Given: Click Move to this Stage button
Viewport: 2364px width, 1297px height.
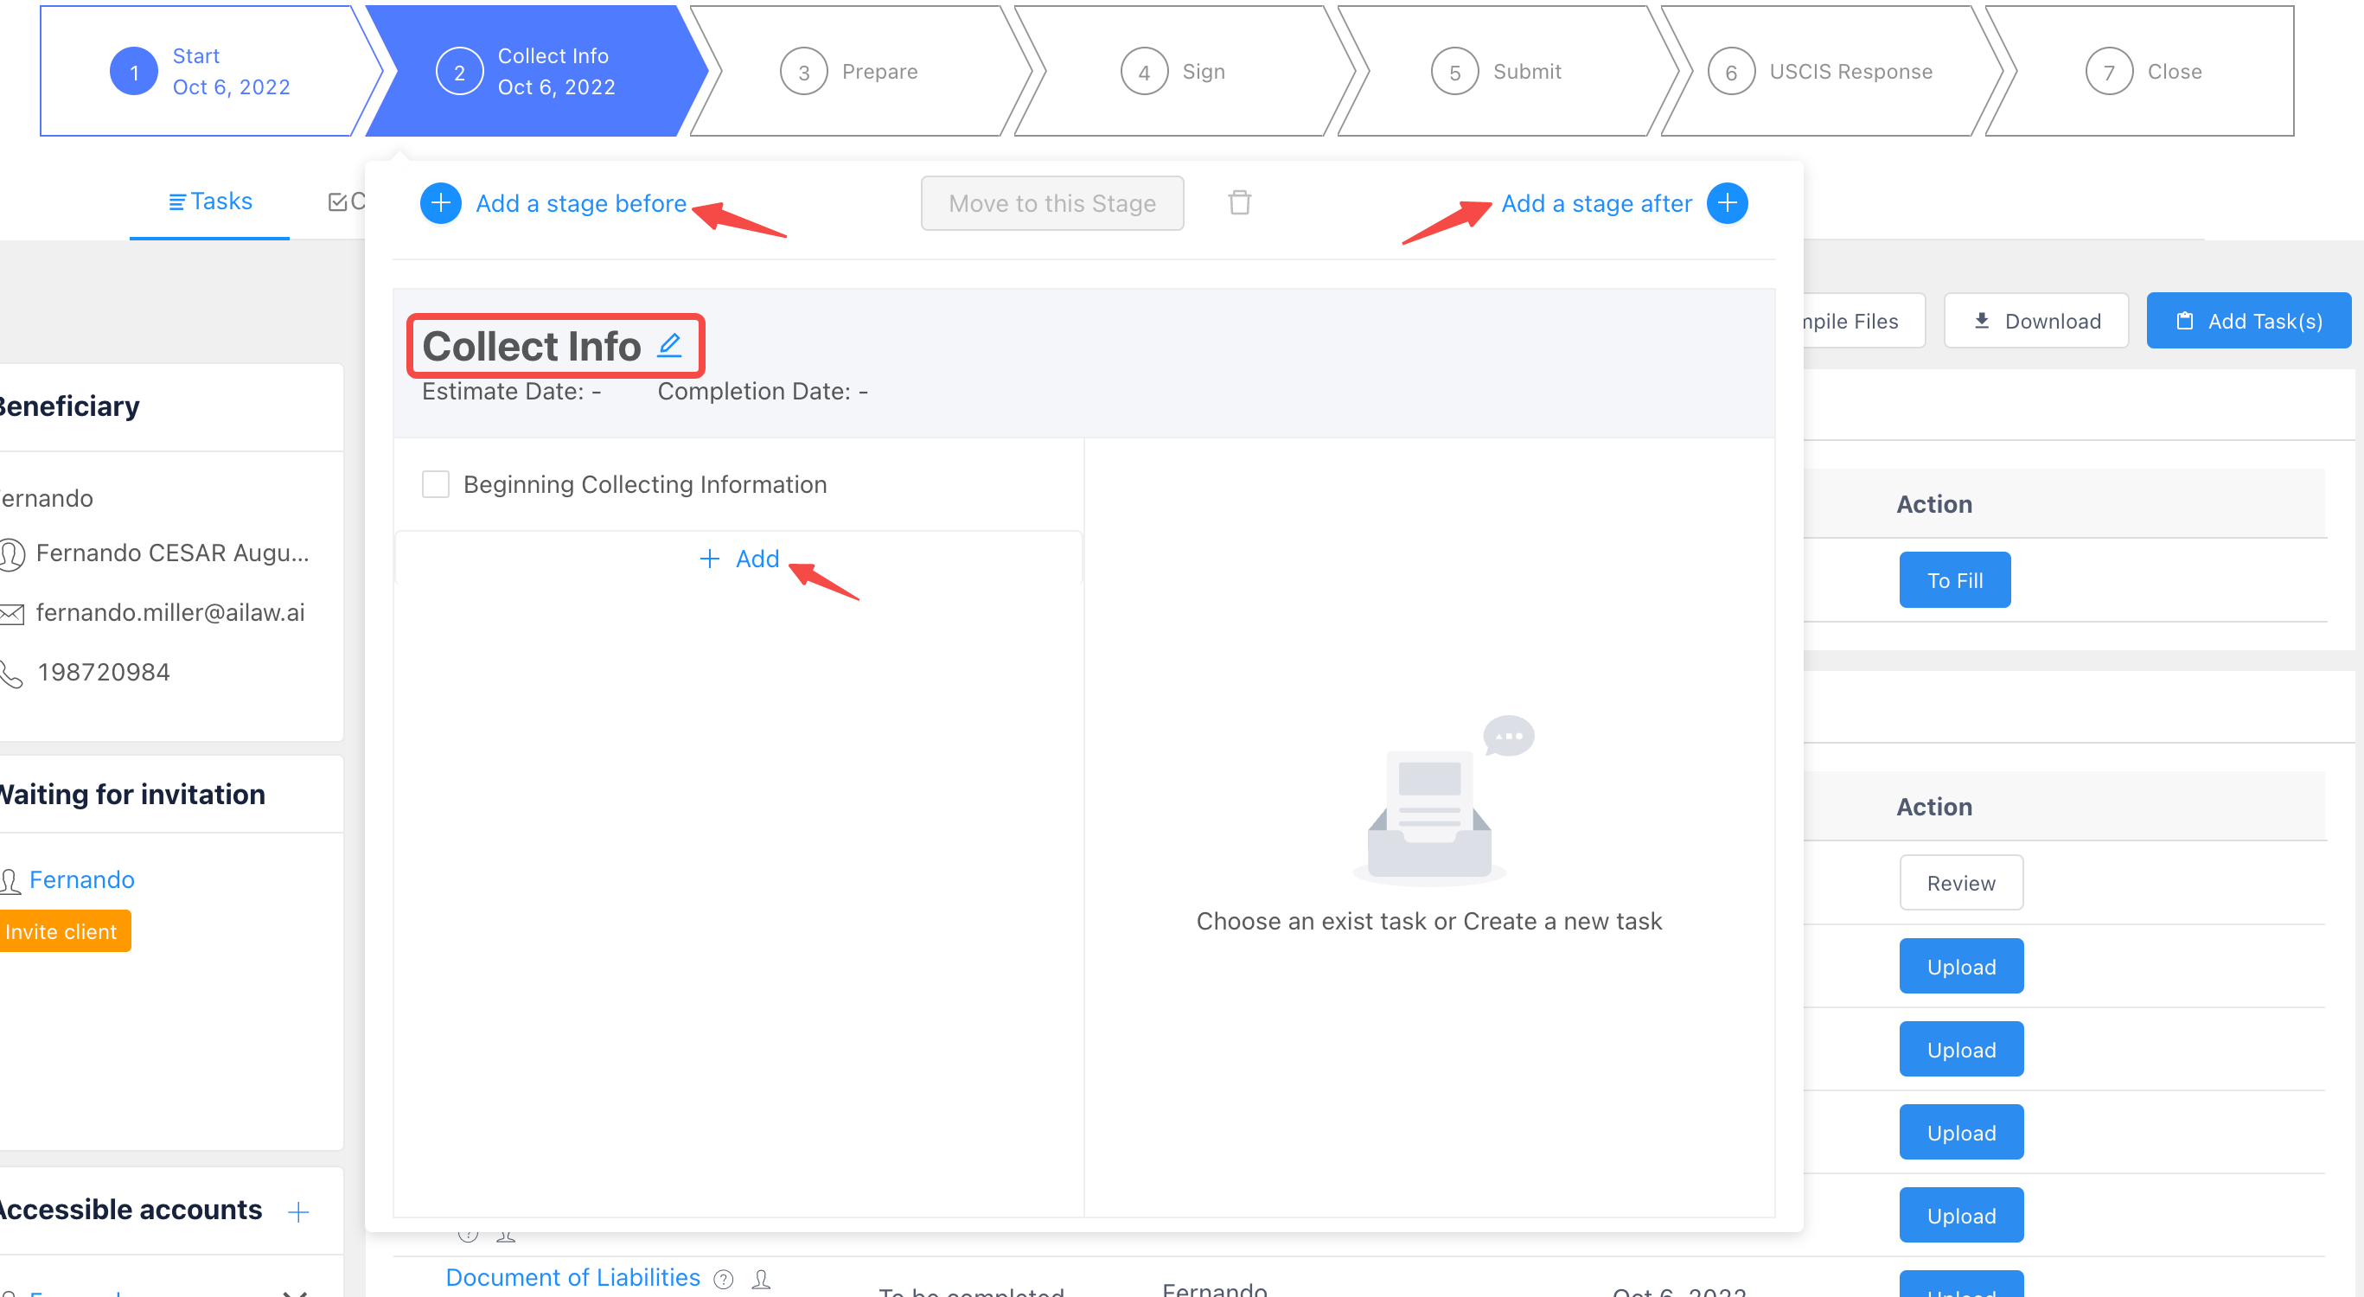Looking at the screenshot, I should click(1052, 203).
